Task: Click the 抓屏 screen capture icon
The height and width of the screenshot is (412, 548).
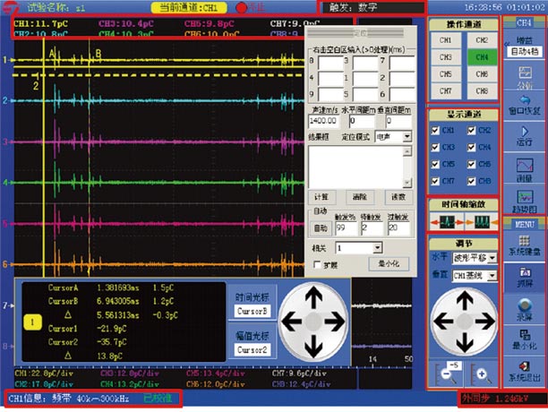Action: click(x=524, y=274)
